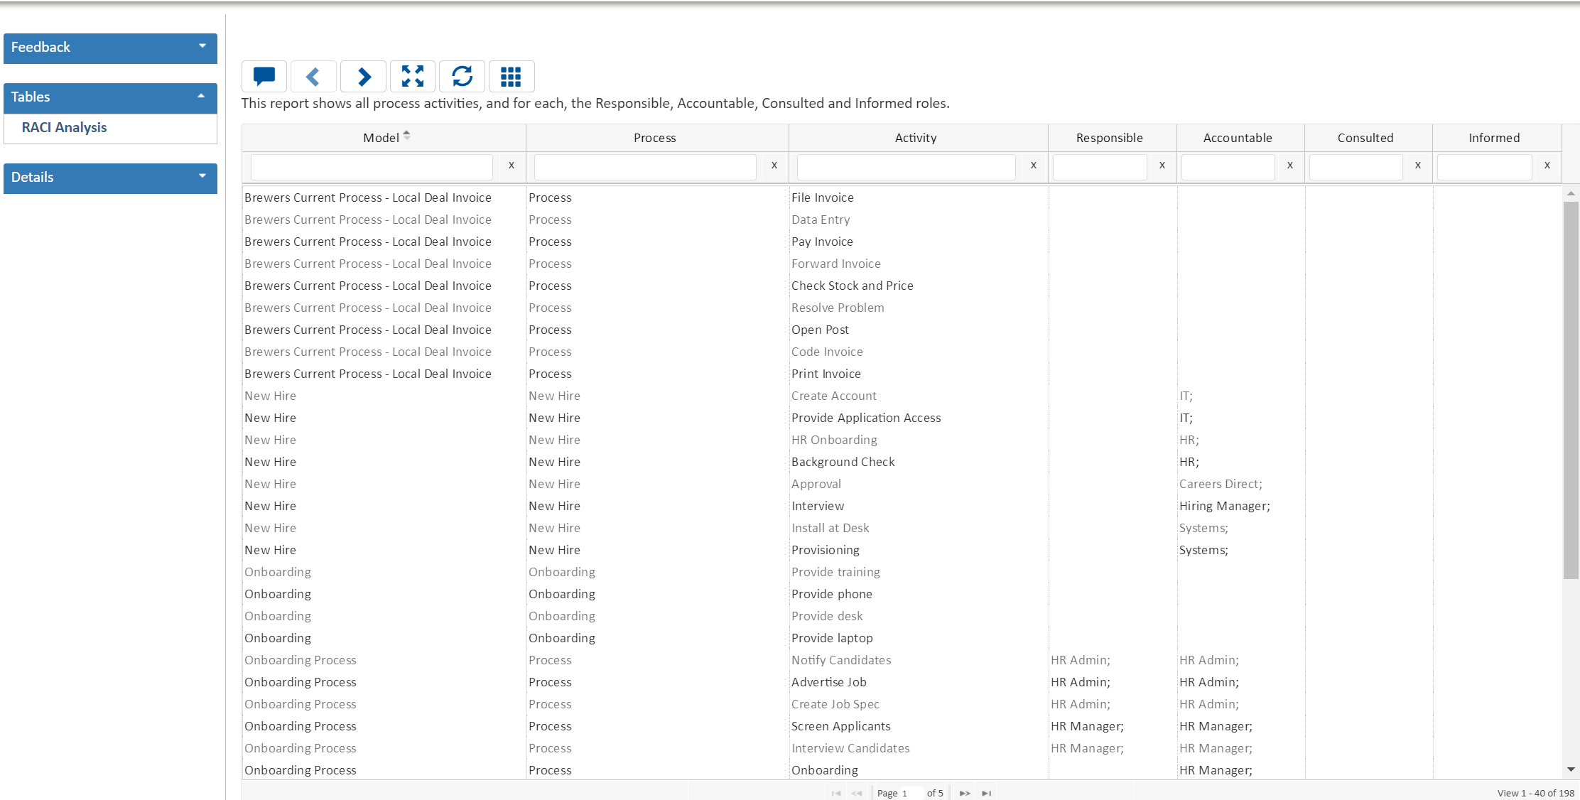Viewport: 1580px width, 800px height.
Task: Sort by the Accountable column header
Action: 1237,138
